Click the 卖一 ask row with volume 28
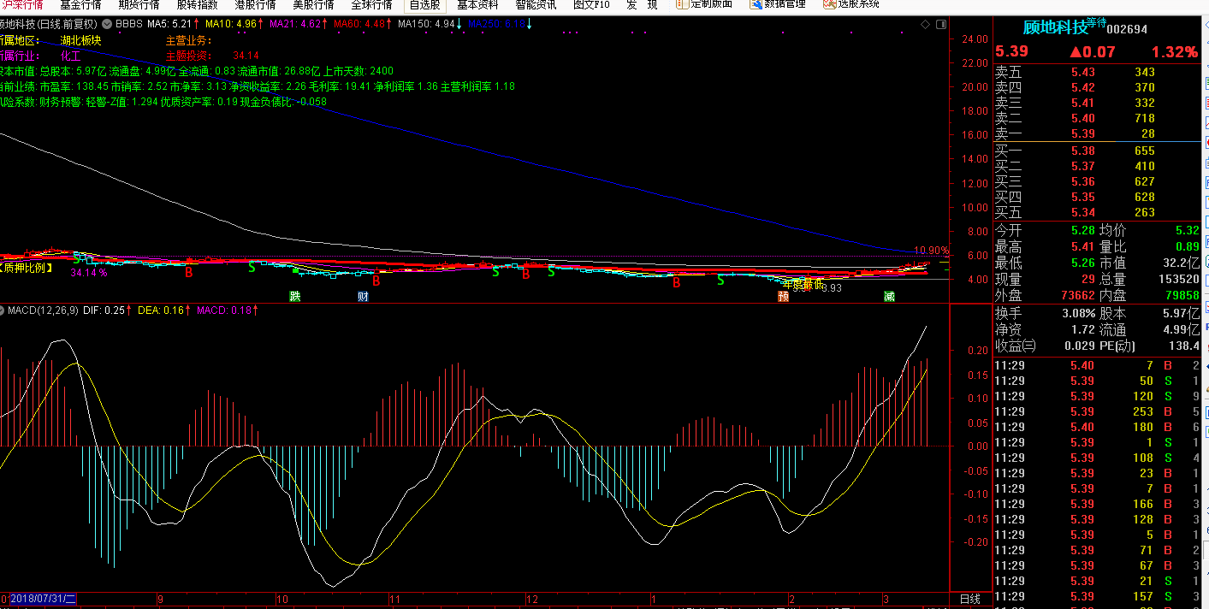This screenshot has width=1209, height=609. pyautogui.click(x=1099, y=133)
